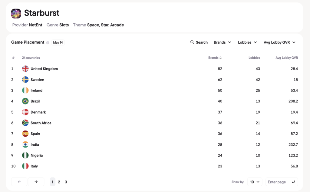Screen dimensions: 310x192
Task: Click Ireland's Brands value 50
Action: (220, 90)
